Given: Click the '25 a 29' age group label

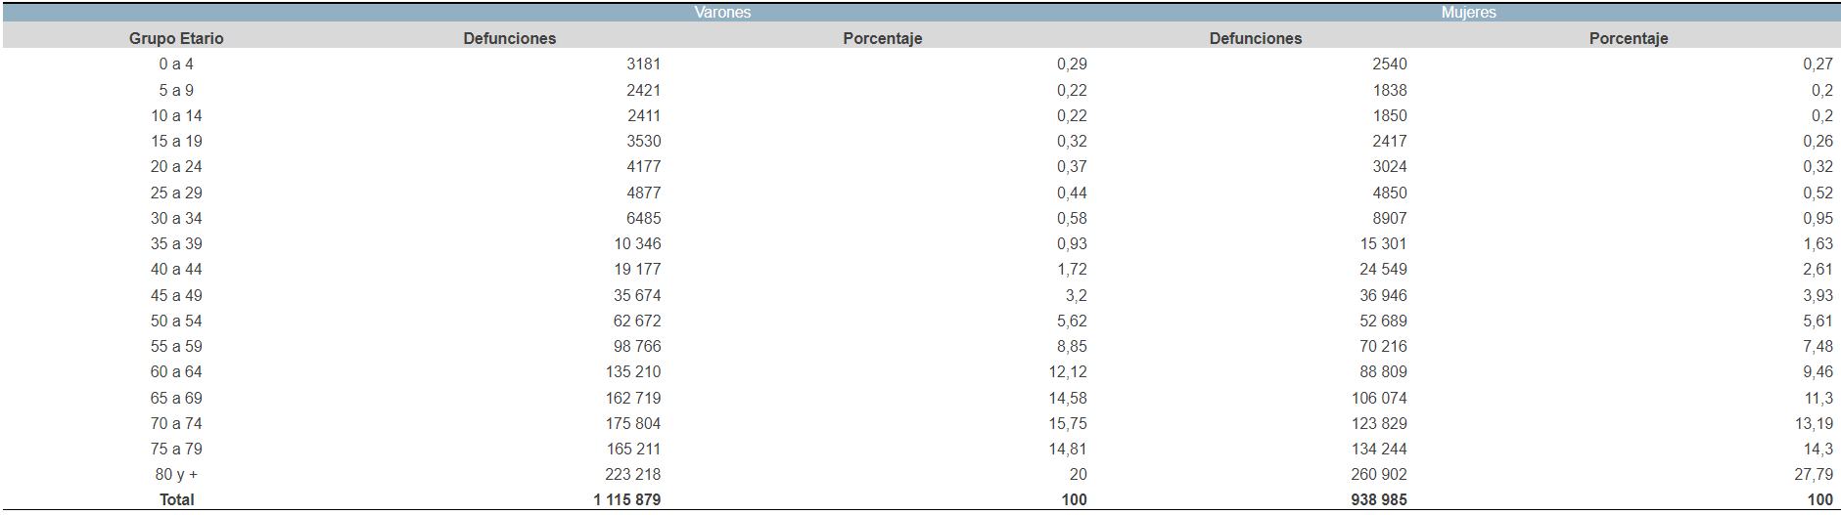Looking at the screenshot, I should pyautogui.click(x=176, y=193).
